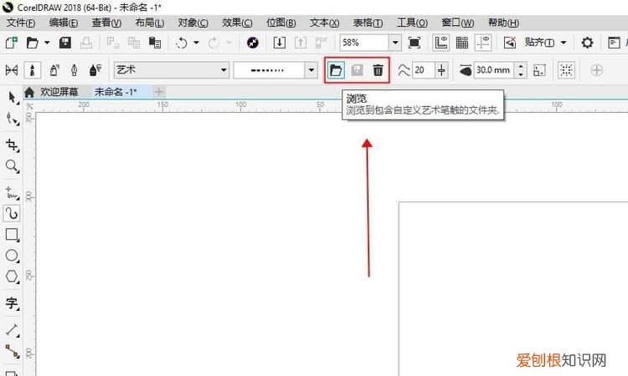Select the Sprayer artistic media mode

[x=54, y=70]
